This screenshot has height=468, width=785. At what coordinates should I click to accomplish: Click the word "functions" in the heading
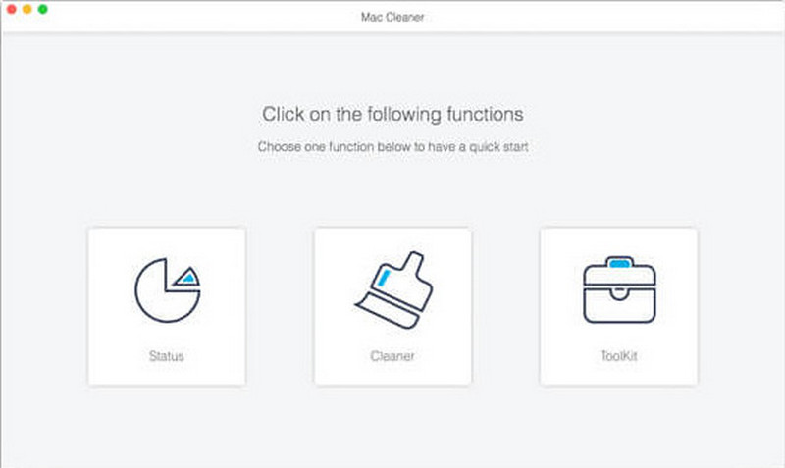pos(485,114)
